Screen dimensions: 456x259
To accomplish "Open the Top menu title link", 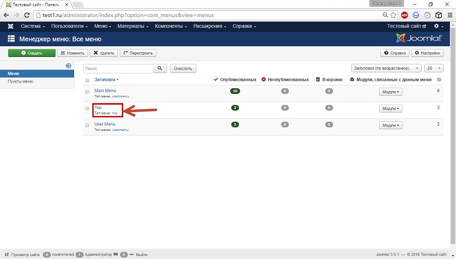I will [97, 108].
